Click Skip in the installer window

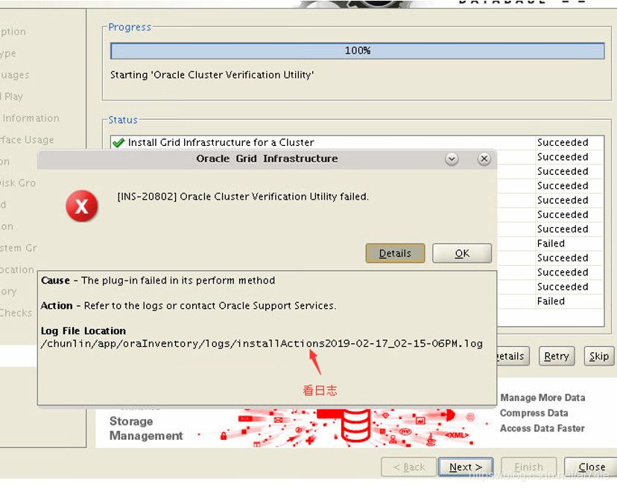point(599,356)
